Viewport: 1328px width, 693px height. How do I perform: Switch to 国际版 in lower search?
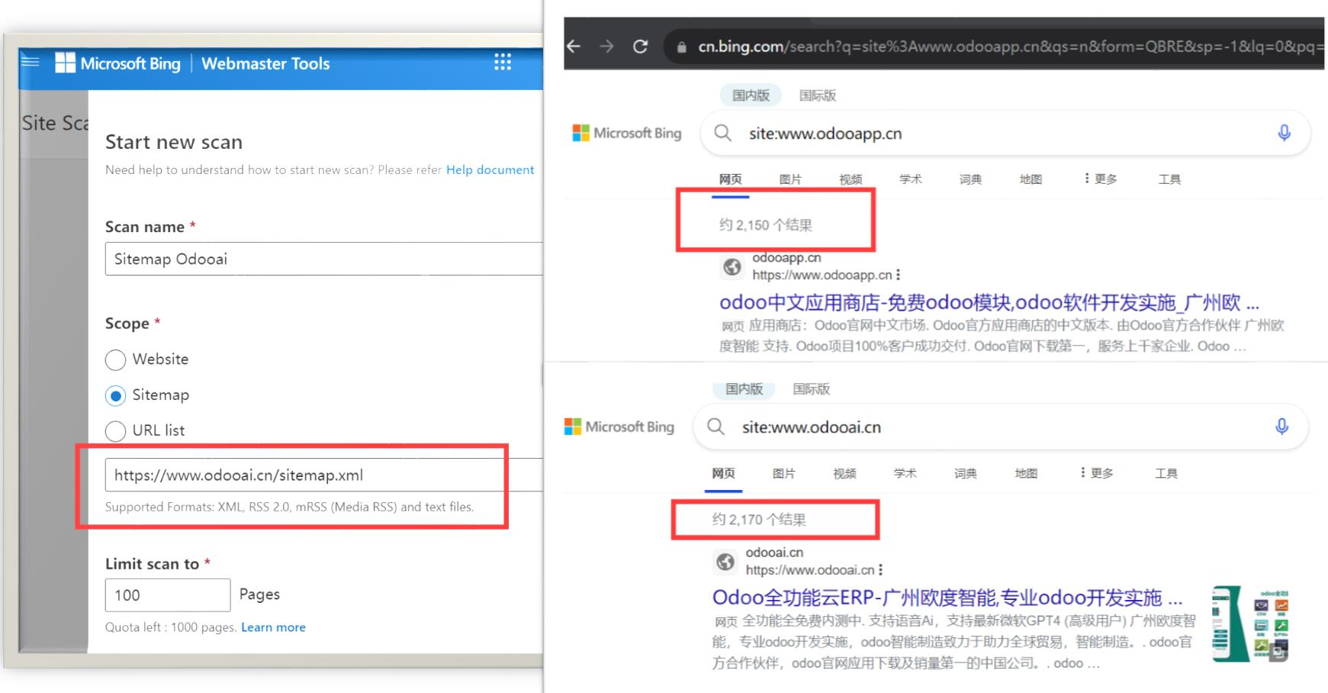[811, 388]
